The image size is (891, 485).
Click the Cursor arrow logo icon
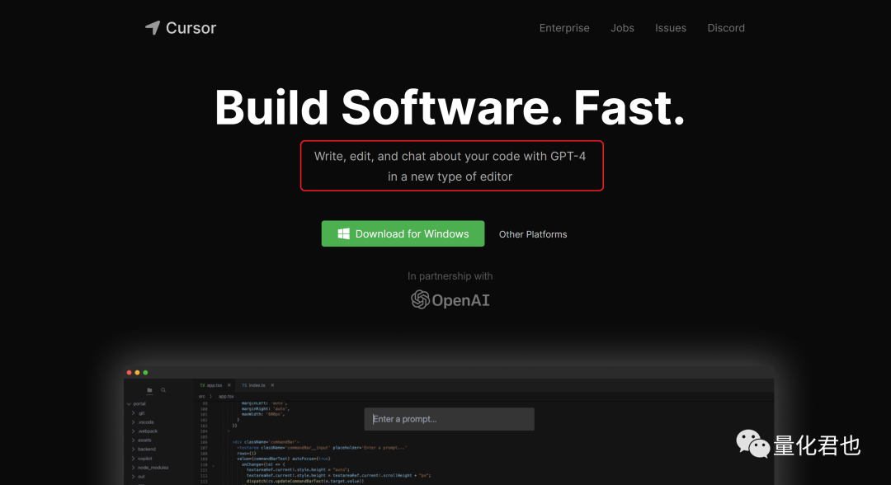pos(153,27)
